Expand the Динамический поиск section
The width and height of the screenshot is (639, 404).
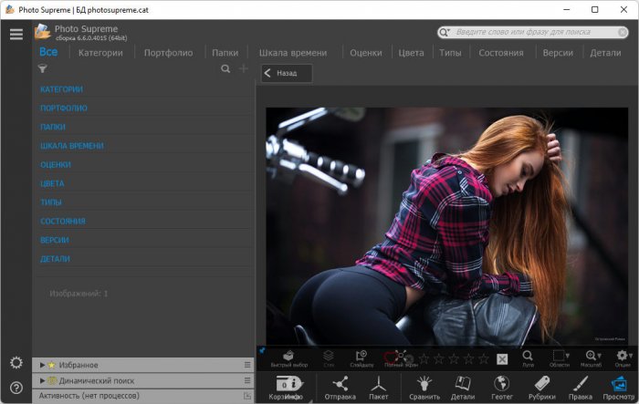(42, 380)
